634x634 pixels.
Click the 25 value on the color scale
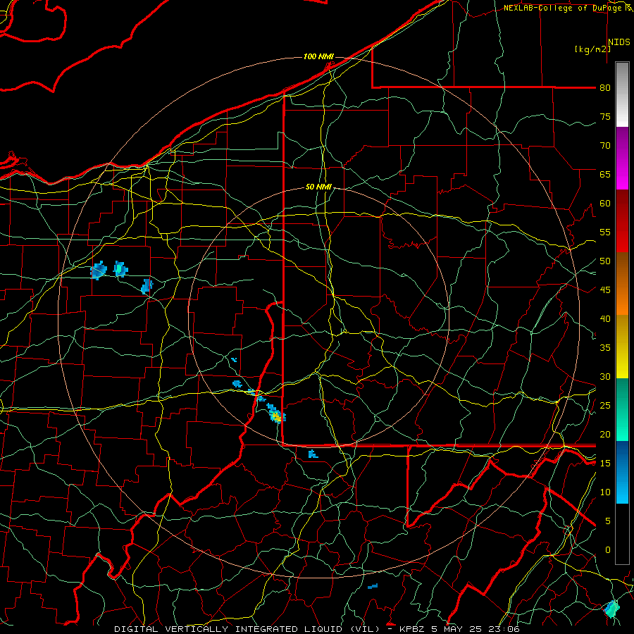pos(605,406)
